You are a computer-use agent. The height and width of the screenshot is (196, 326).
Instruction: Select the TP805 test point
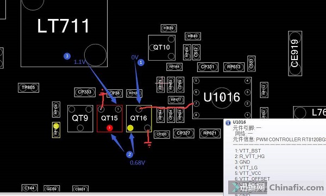(28, 88)
